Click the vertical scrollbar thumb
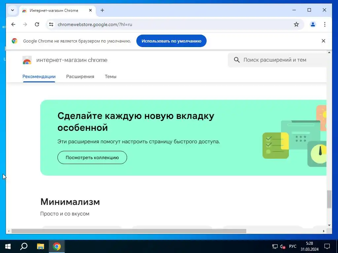Screen dimensions: 338x253 tap(329, 199)
